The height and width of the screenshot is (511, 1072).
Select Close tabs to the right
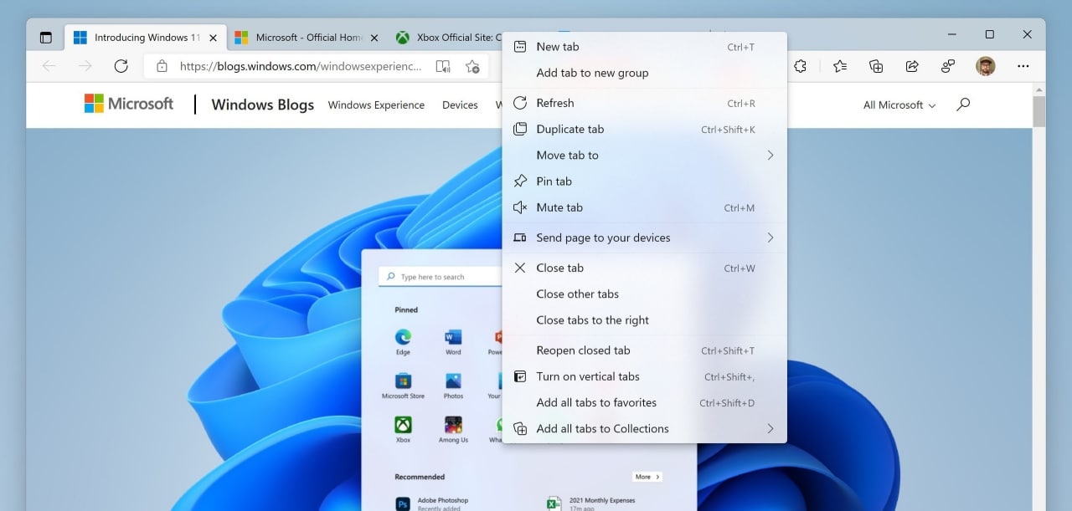coord(644,319)
